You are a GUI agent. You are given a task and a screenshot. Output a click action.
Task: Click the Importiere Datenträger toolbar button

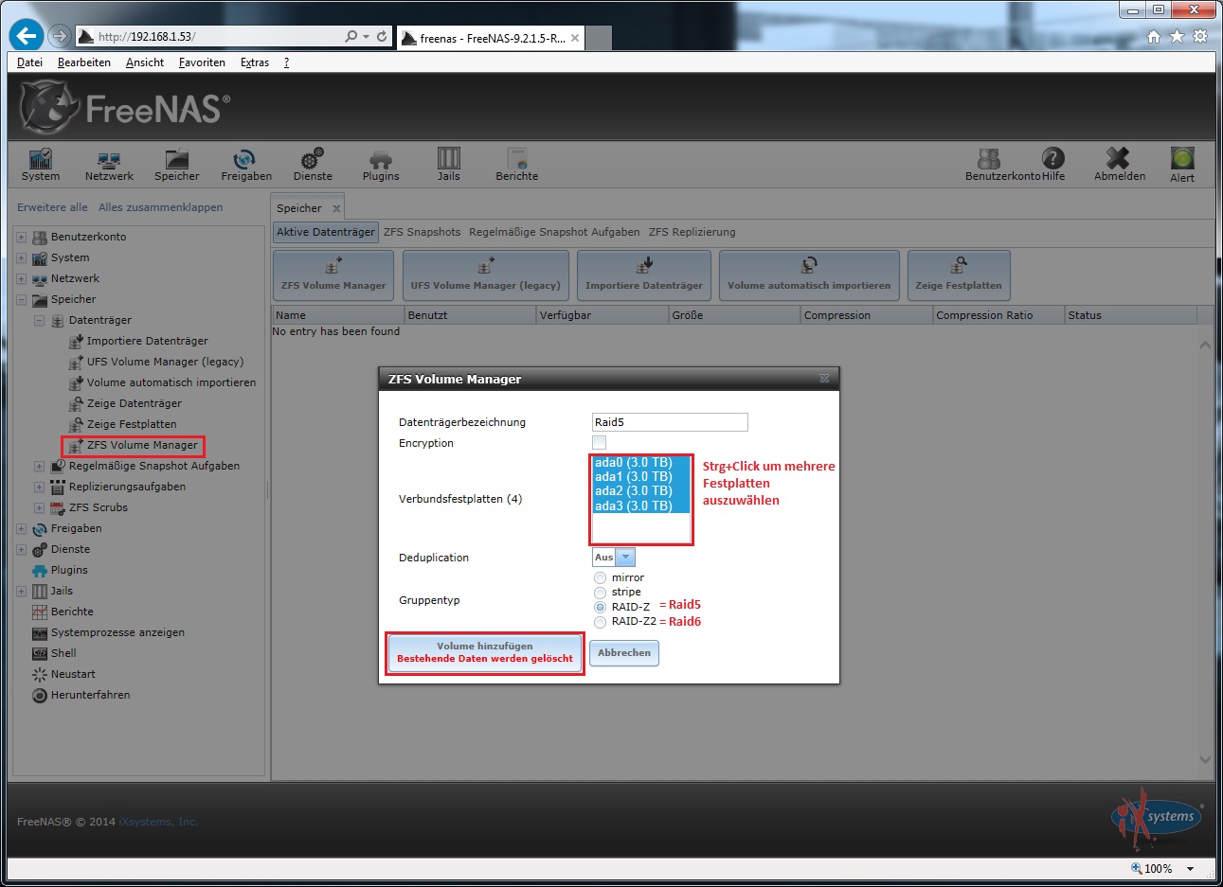tap(644, 275)
